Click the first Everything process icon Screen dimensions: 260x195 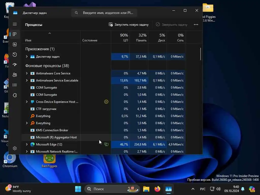point(32,116)
